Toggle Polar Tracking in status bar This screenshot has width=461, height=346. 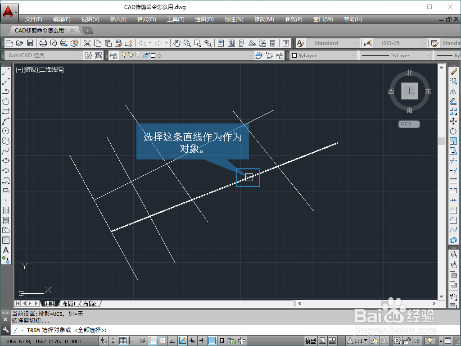pyautogui.click(x=143, y=341)
